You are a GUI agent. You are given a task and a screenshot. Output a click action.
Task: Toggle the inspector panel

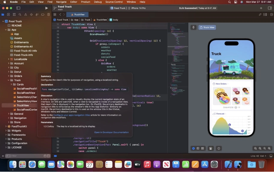pyautogui.click(x=270, y=8)
